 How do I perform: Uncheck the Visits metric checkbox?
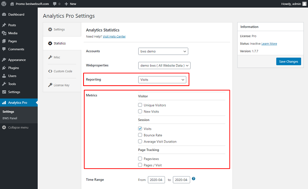click(140, 129)
